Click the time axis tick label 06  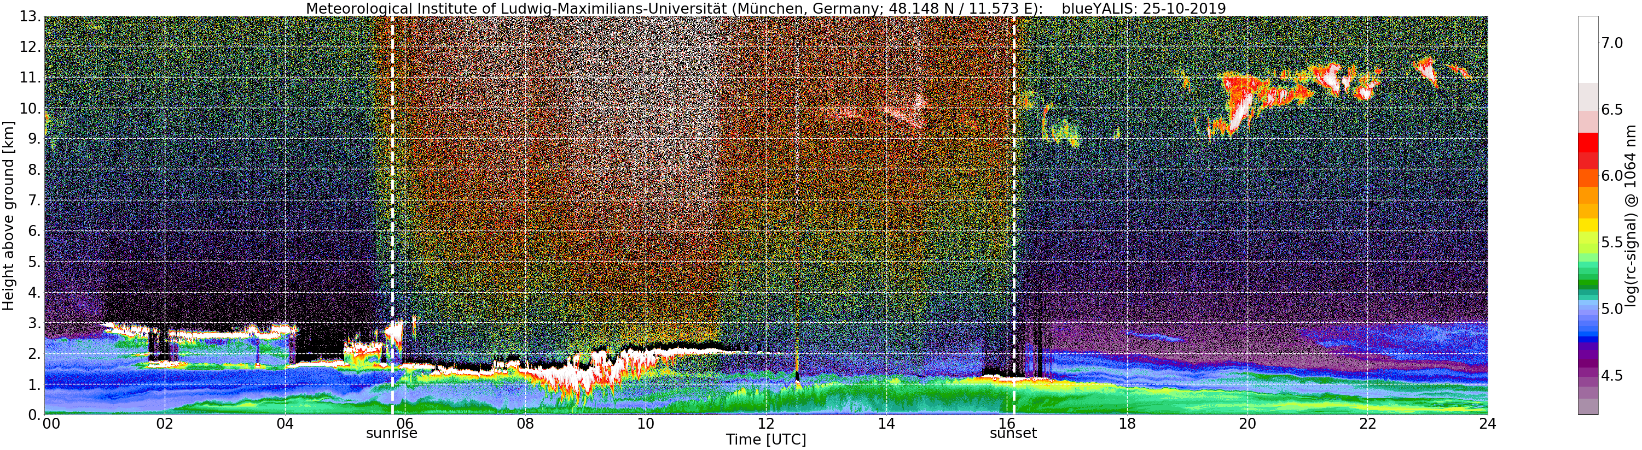[405, 423]
